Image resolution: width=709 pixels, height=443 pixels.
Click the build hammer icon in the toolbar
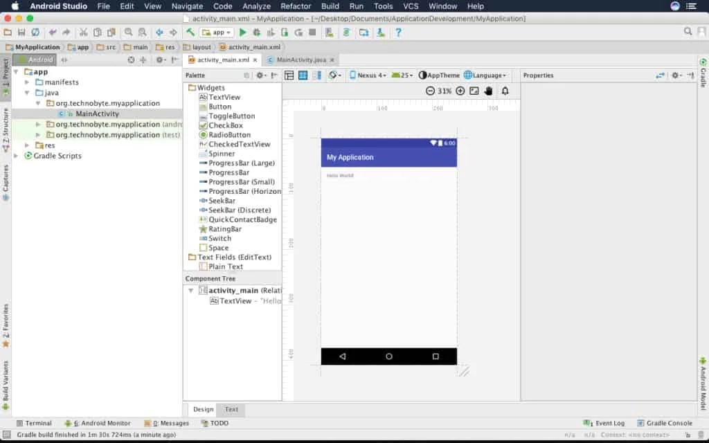tap(190, 33)
